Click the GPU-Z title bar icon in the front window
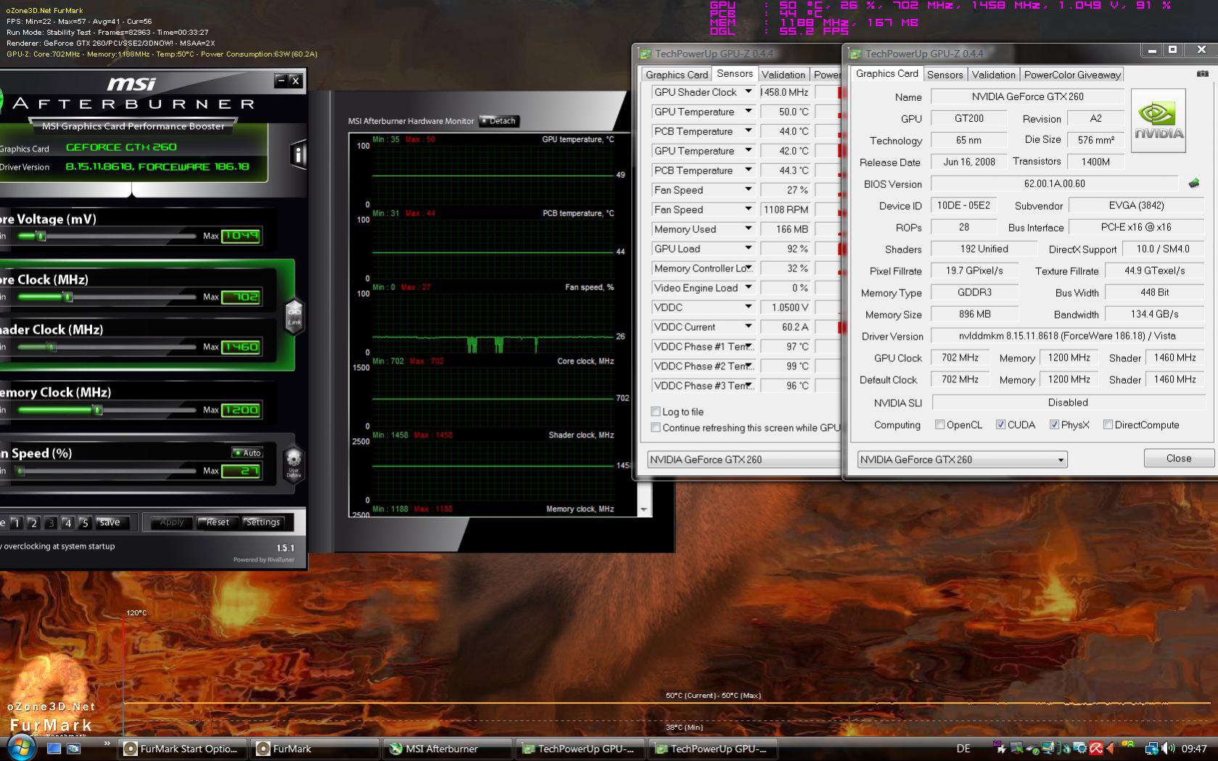The width and height of the screenshot is (1218, 761). 855,54
